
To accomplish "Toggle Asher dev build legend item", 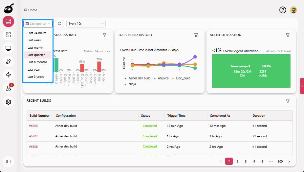I will (138, 78).
